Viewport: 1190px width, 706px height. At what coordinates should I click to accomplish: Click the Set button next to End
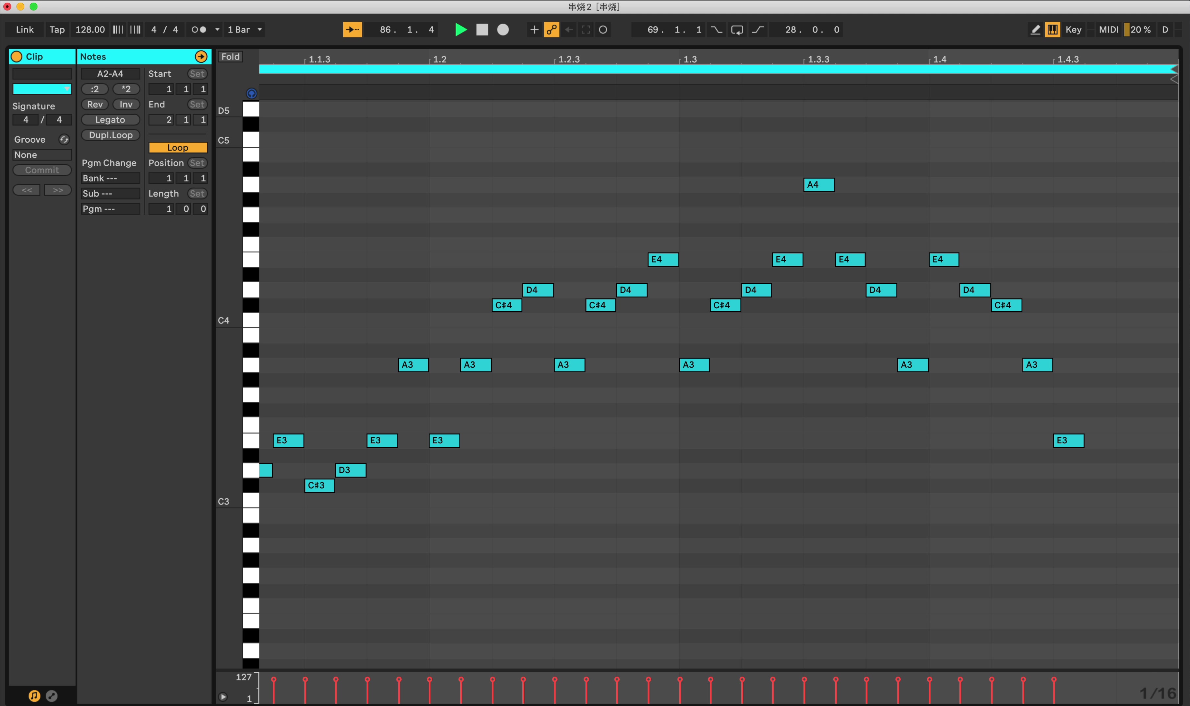[197, 104]
